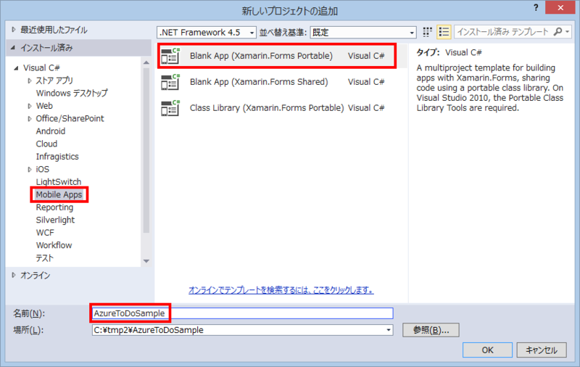Image resolution: width=580 pixels, height=367 pixels.
Task: Select the LightSwitch category
Action: coord(59,181)
